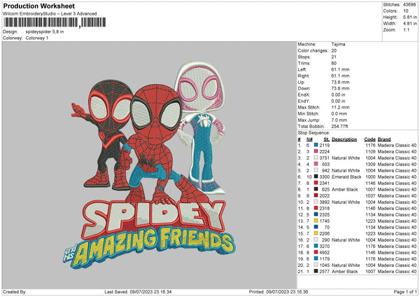
Task: Click the 'Emerald Black' description
Action: coord(346,177)
